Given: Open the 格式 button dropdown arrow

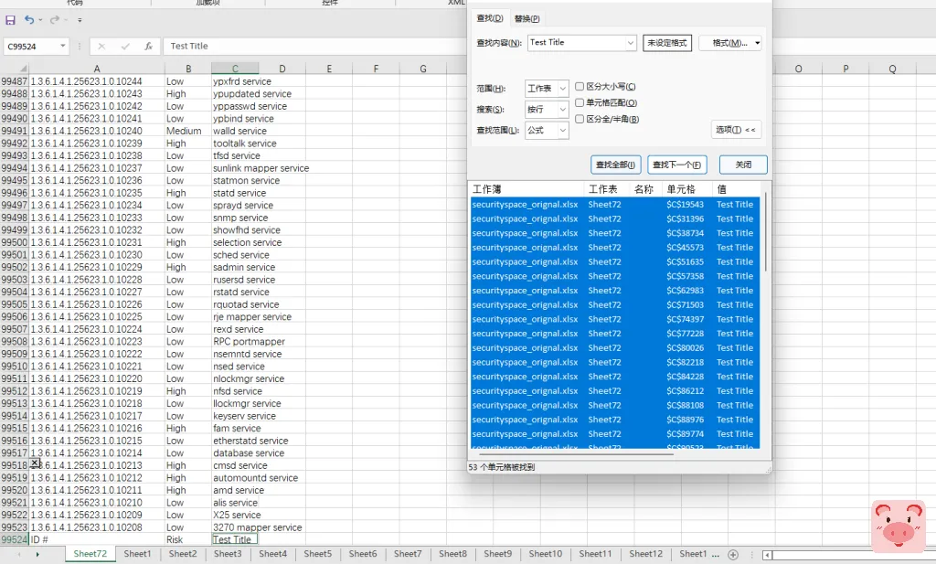Looking at the screenshot, I should point(757,43).
